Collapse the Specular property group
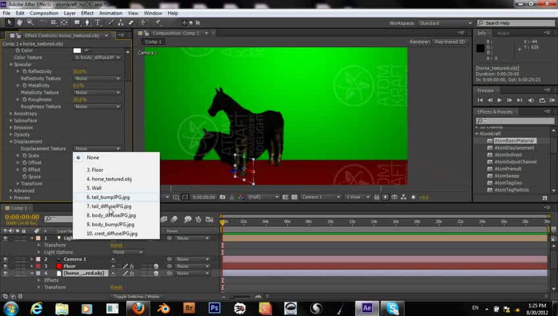 click(11, 65)
